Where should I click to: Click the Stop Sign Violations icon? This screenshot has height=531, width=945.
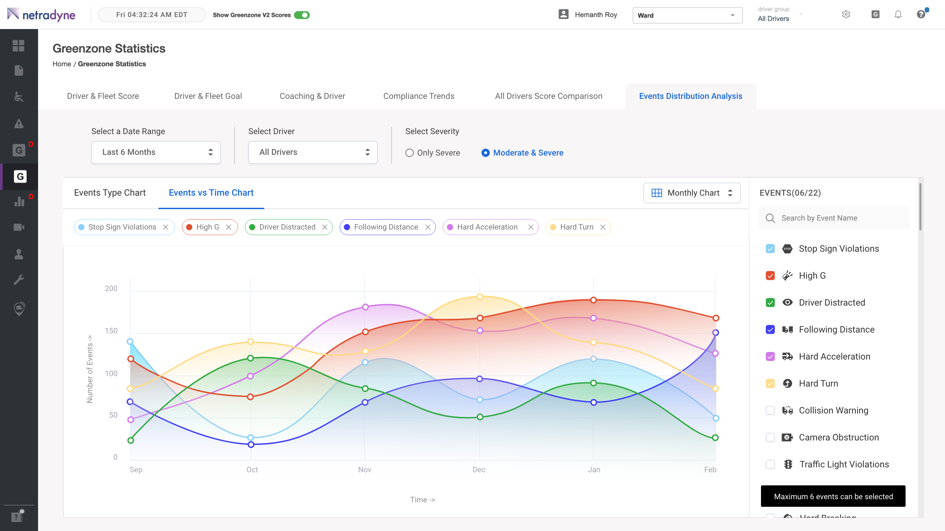click(788, 248)
